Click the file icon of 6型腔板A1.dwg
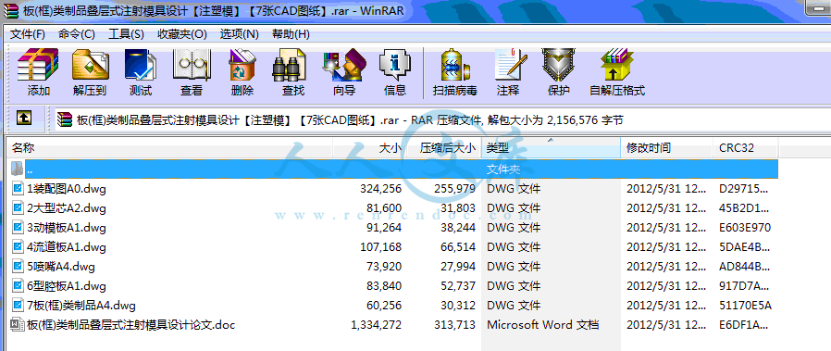The image size is (831, 351). click(18, 286)
